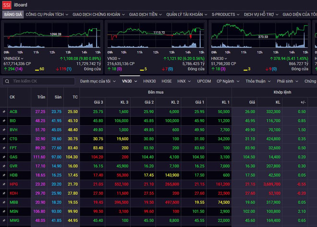Switch to the HOSE tab
The image size is (317, 227).
click(x=167, y=81)
